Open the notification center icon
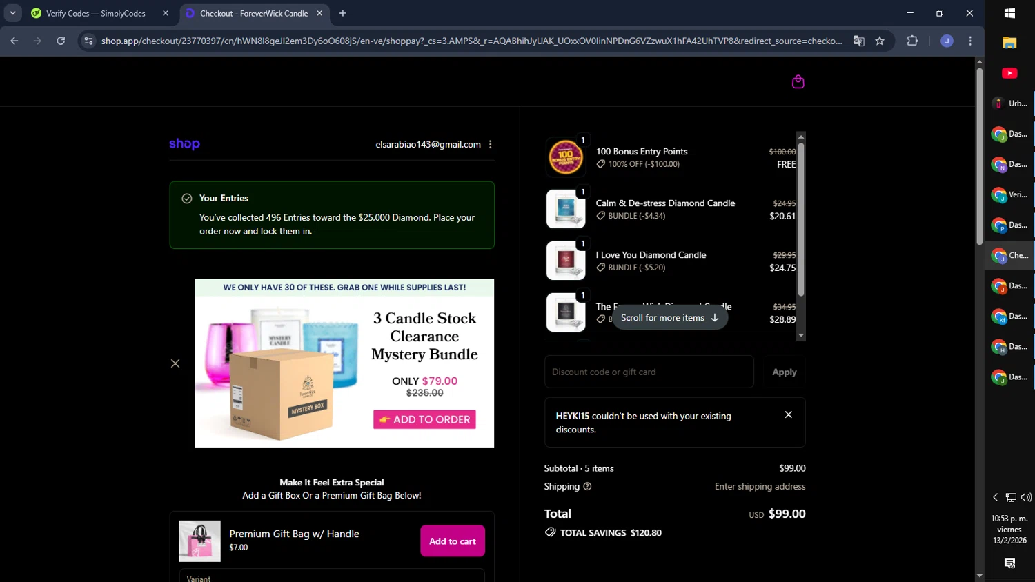Viewport: 1035px width, 582px height. (x=1009, y=563)
